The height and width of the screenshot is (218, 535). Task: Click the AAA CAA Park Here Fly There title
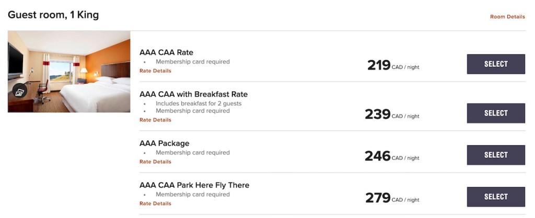(x=194, y=185)
